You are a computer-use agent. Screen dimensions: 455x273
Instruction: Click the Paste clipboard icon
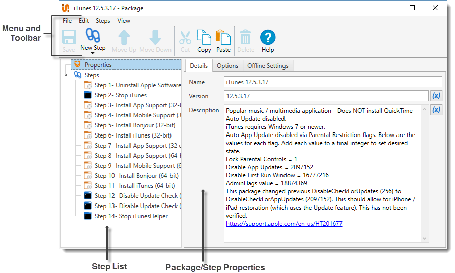pyautogui.click(x=223, y=37)
